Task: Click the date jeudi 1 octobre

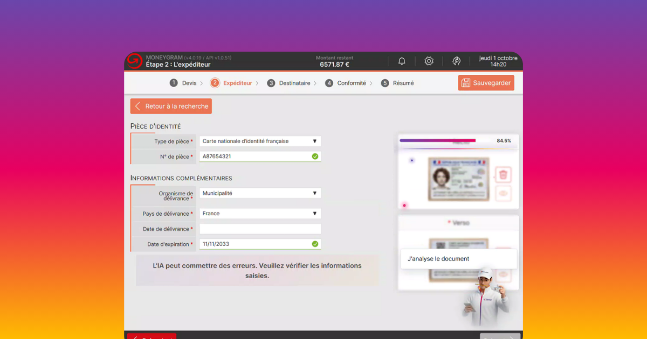Action: [x=498, y=58]
